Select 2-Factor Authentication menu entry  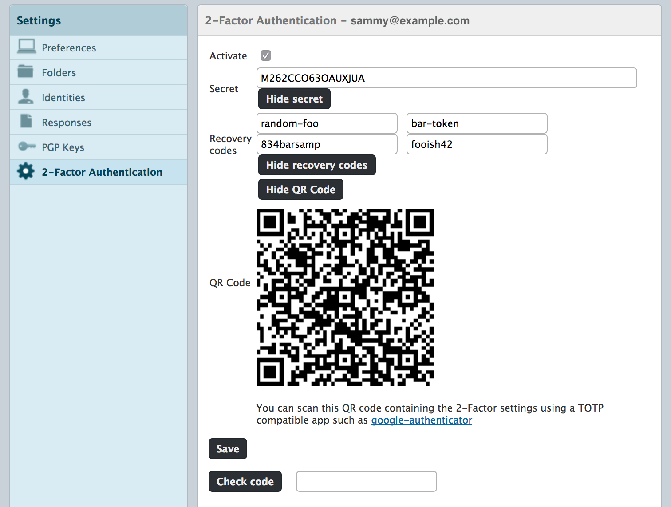point(99,172)
